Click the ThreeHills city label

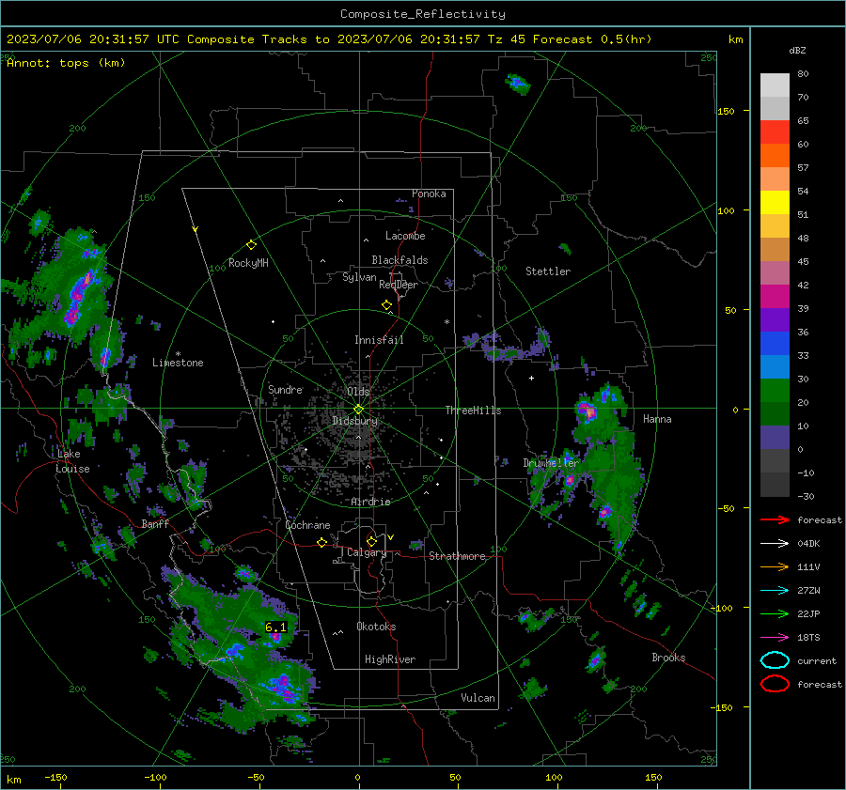click(x=473, y=410)
